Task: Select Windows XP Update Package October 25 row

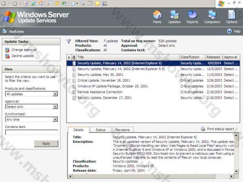Action: 153,86
